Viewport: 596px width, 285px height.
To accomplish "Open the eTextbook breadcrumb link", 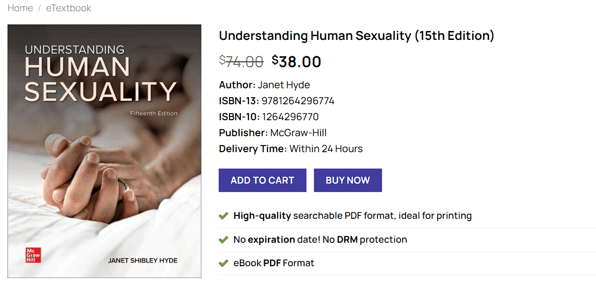I will click(x=69, y=8).
